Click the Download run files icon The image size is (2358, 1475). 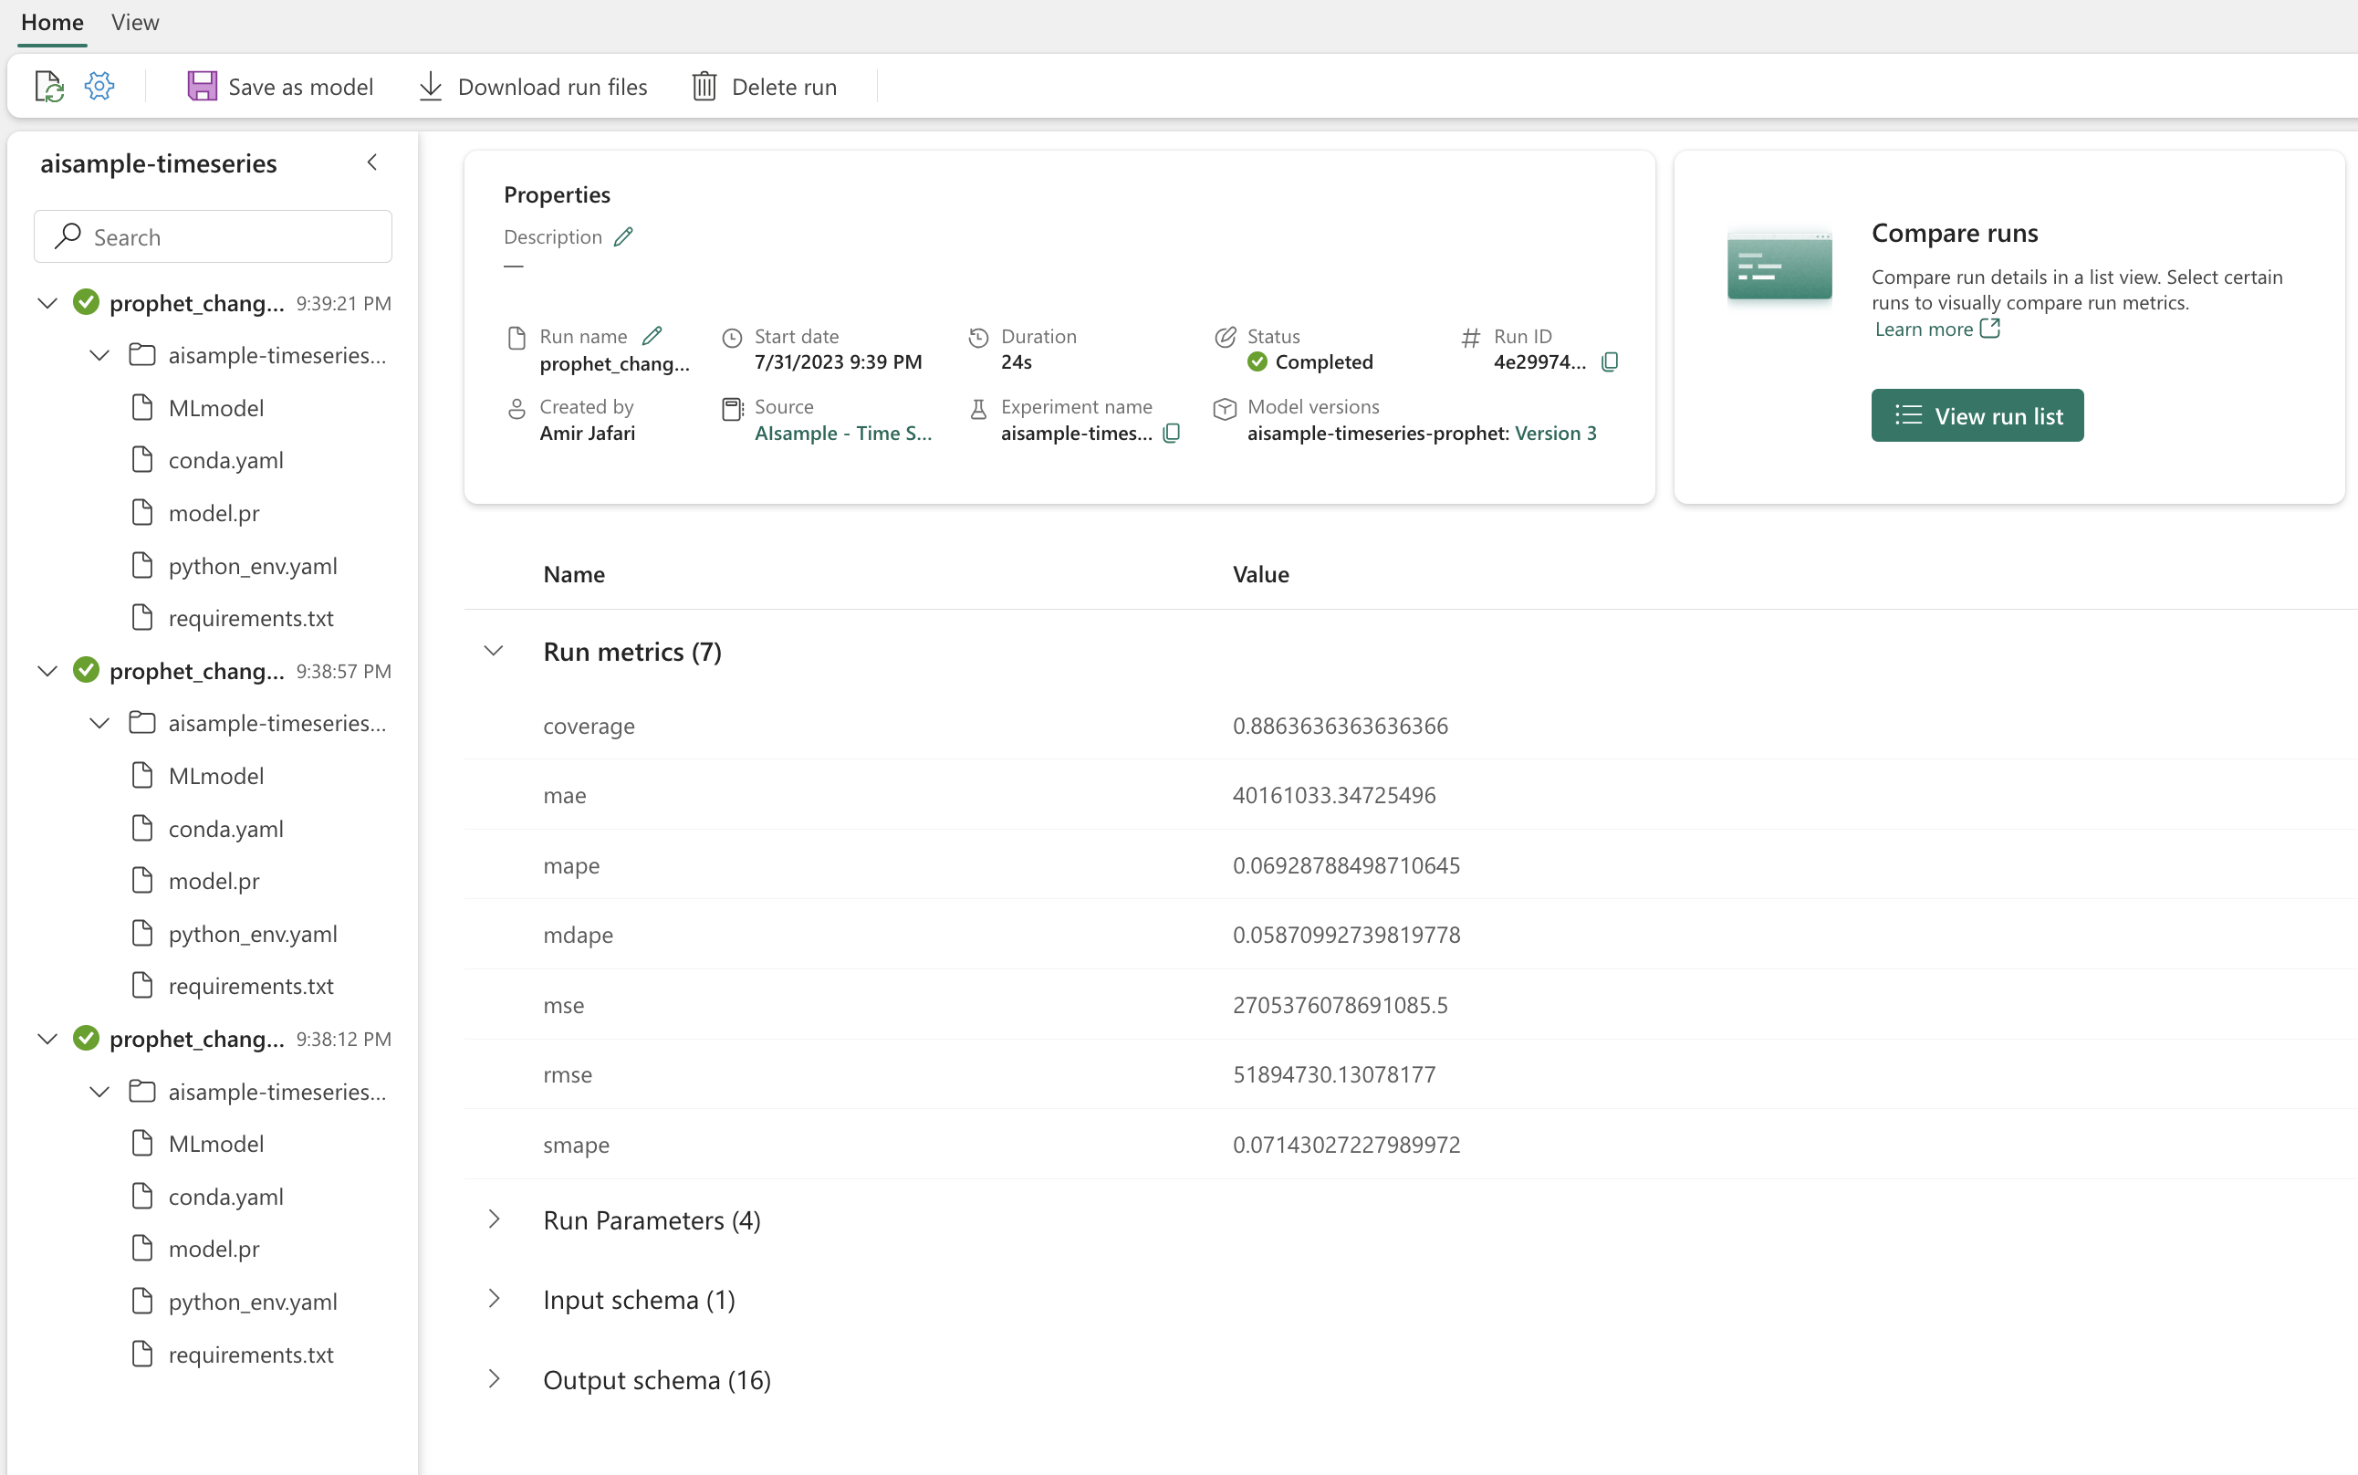coord(430,87)
